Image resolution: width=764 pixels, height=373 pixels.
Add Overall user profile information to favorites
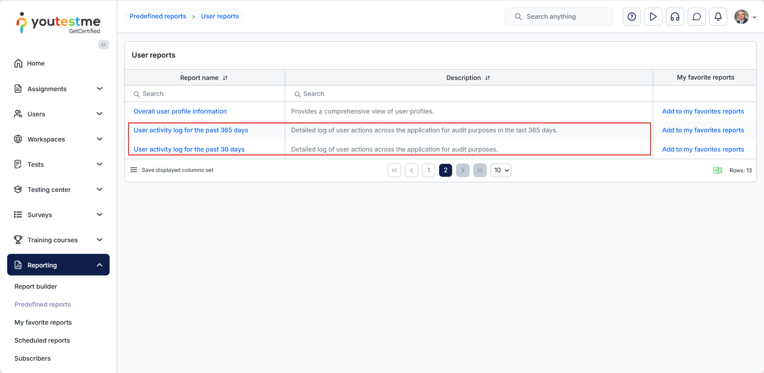703,112
